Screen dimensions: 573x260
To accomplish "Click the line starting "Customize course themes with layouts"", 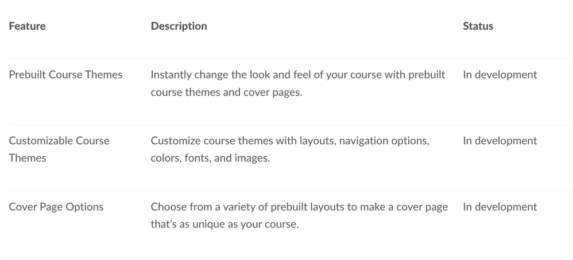I will click(289, 140).
